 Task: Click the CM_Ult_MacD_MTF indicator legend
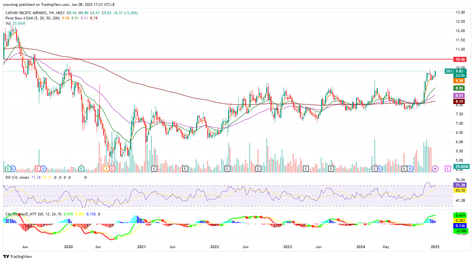click(x=34, y=214)
